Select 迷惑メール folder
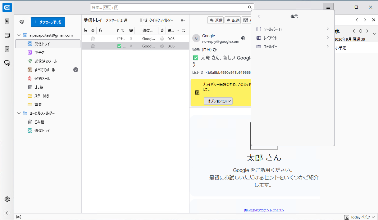Image resolution: width=378 pixels, height=220 pixels. coord(48,78)
